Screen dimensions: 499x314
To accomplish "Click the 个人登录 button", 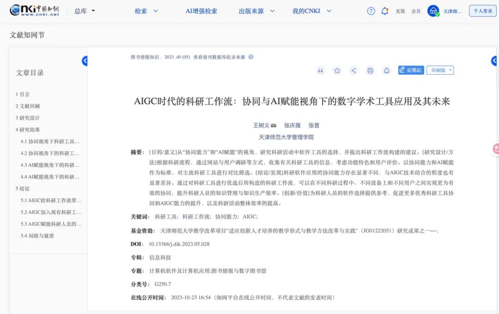I will pyautogui.click(x=483, y=11).
